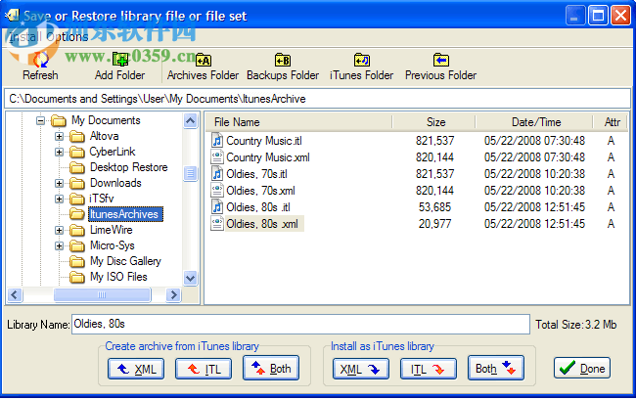
Task: Expand the iTSfv folder node
Action: (59, 199)
